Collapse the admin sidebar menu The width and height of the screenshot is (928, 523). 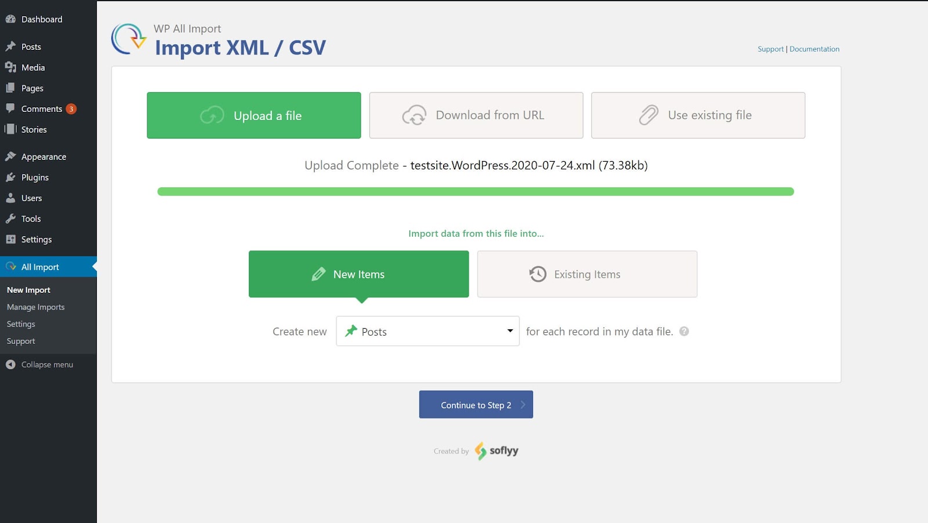click(48, 364)
